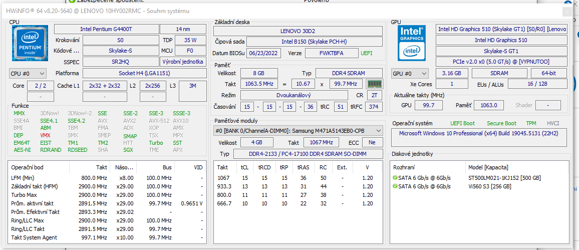Click the Model [Kapacita] column header
This screenshot has width=579, height=250.
pos(489,167)
